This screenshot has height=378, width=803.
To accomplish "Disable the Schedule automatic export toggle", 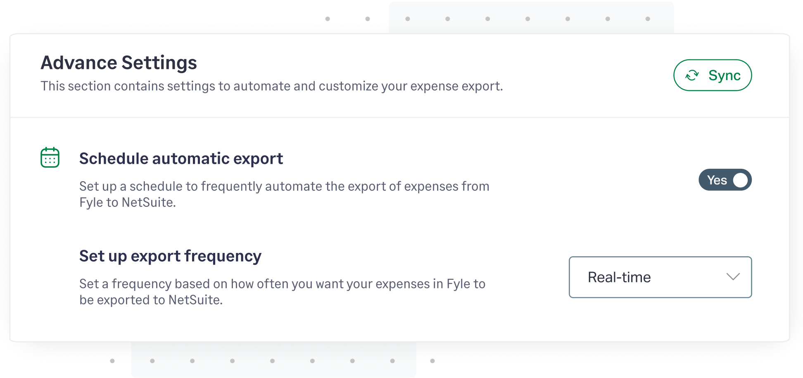I will point(725,180).
